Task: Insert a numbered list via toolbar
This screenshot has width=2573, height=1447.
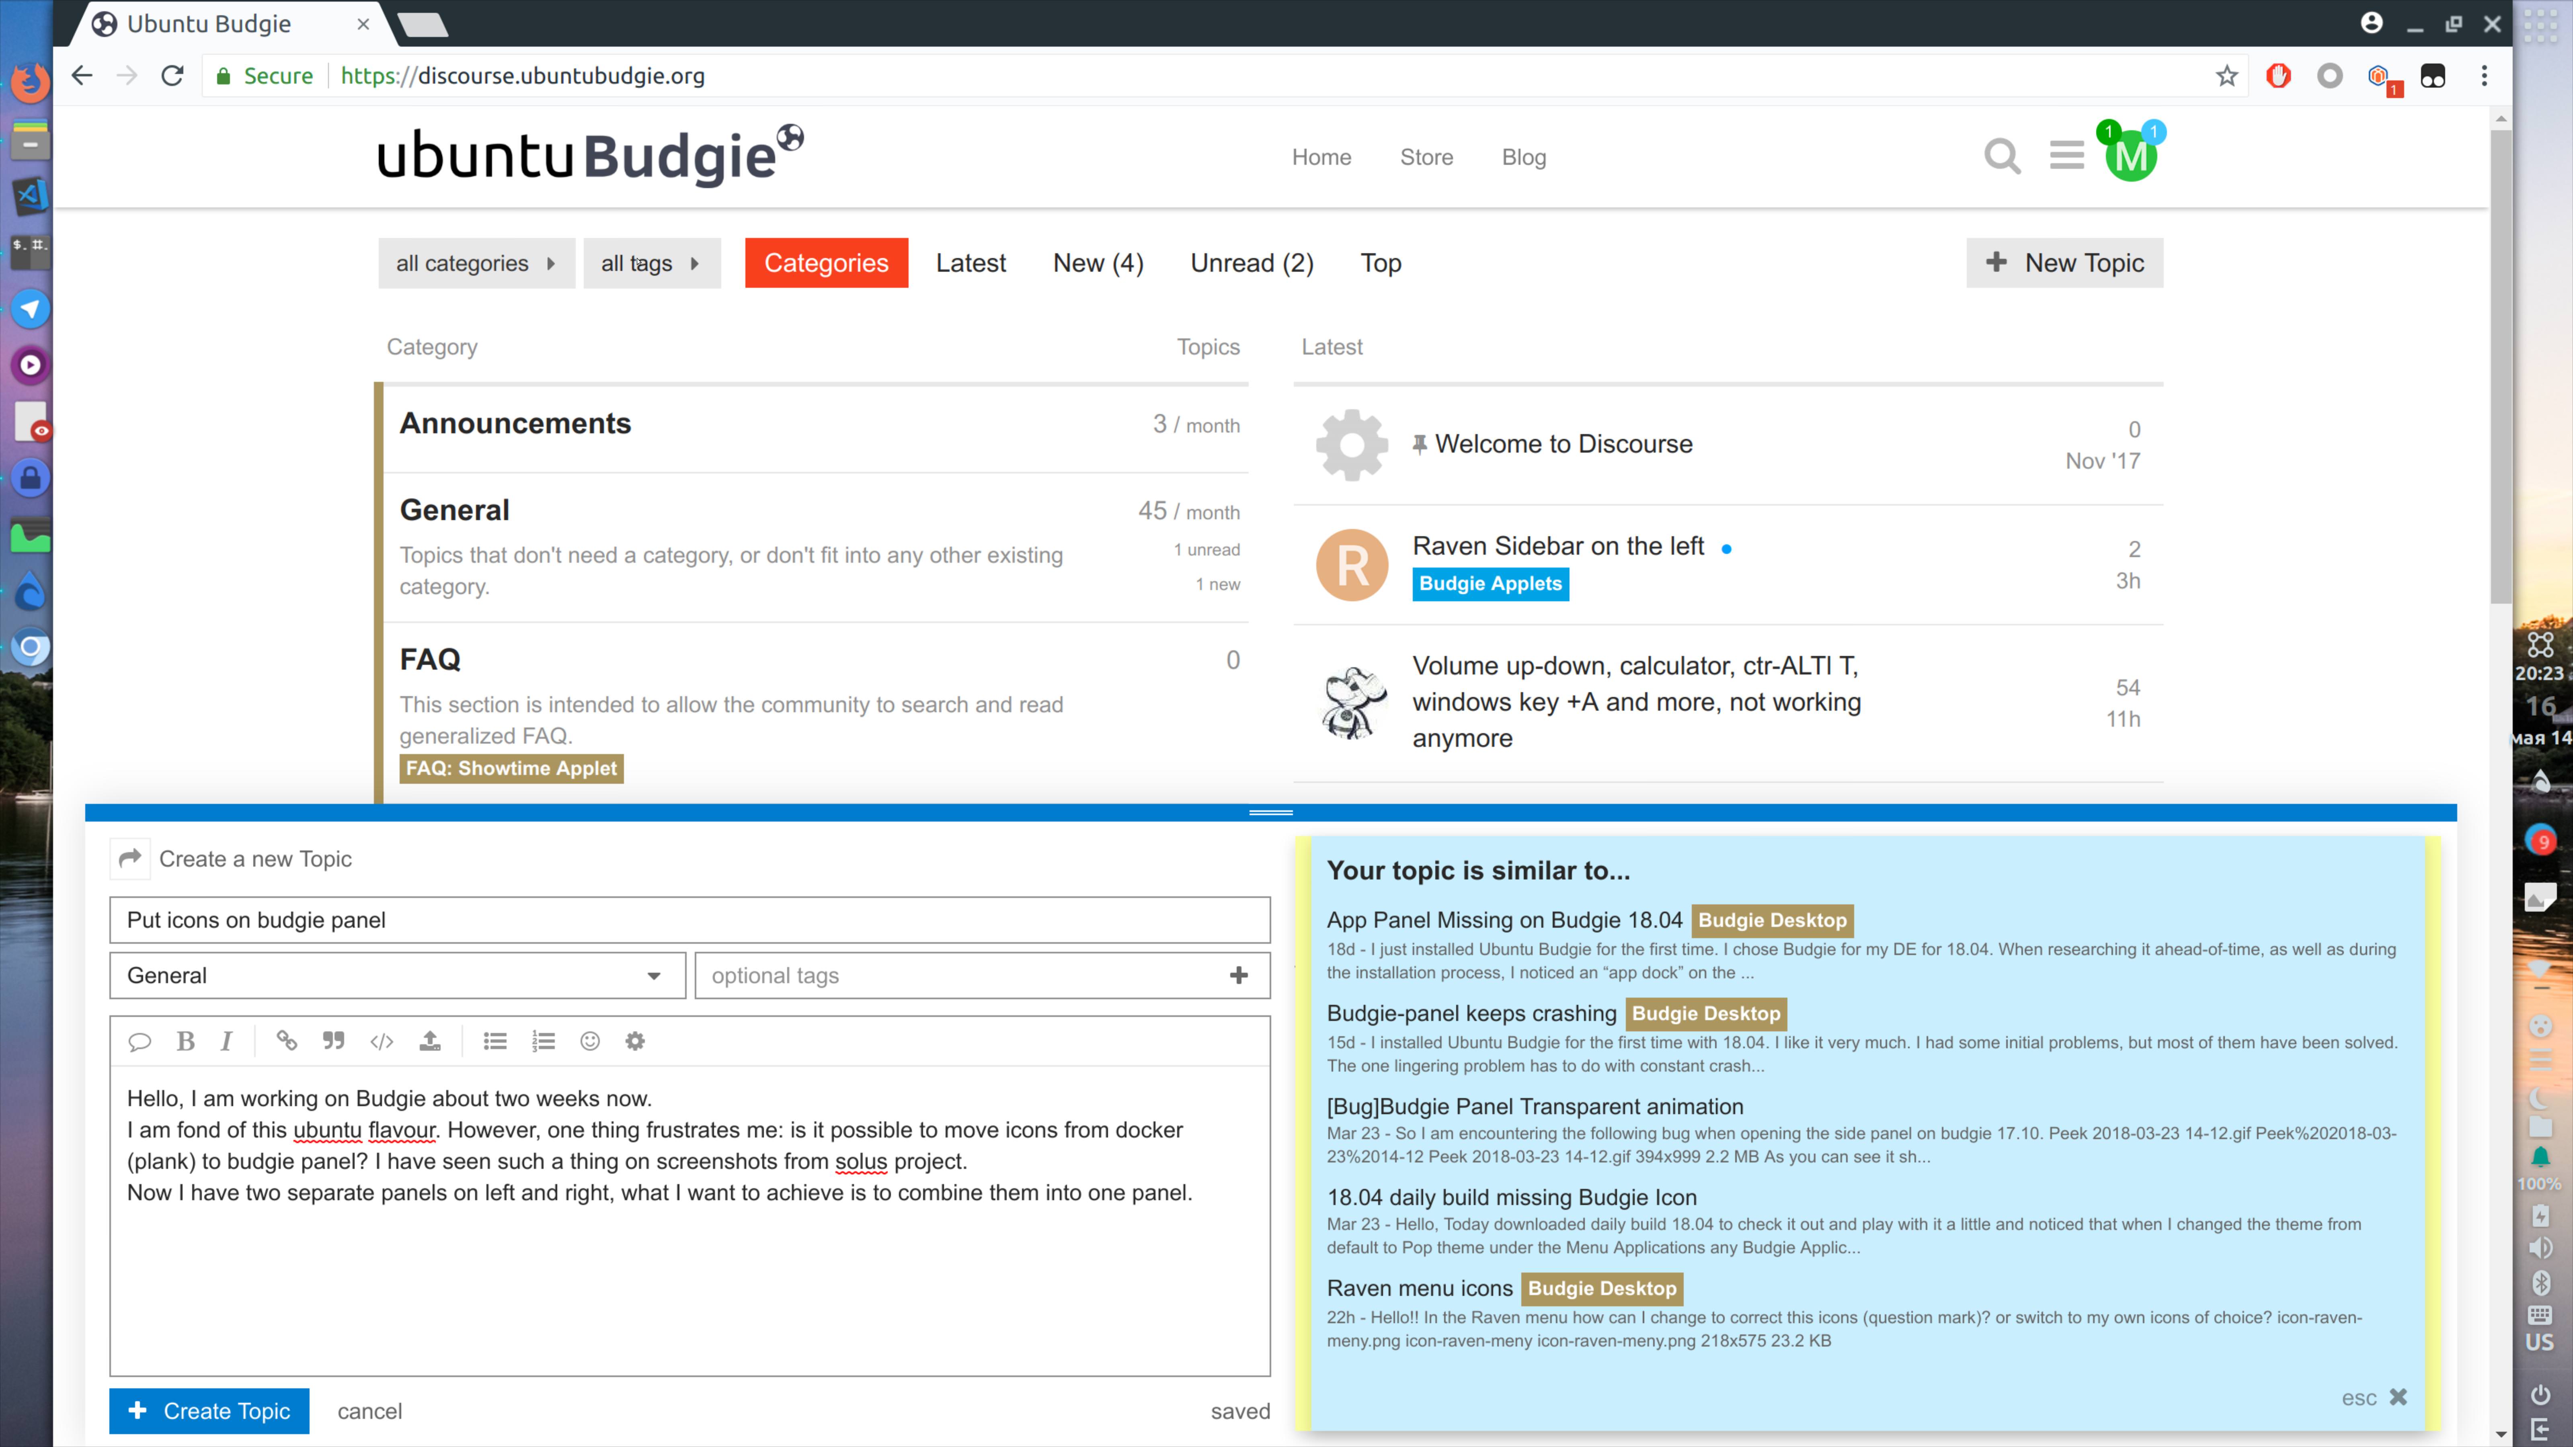Action: (x=544, y=1041)
